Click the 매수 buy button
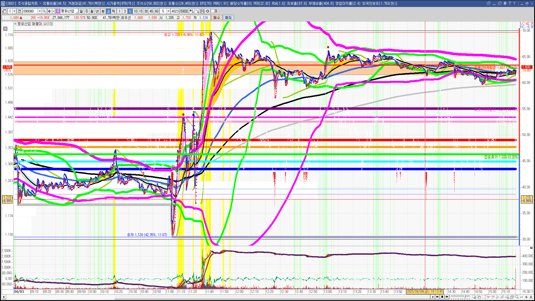The image size is (535, 301). tap(217, 18)
